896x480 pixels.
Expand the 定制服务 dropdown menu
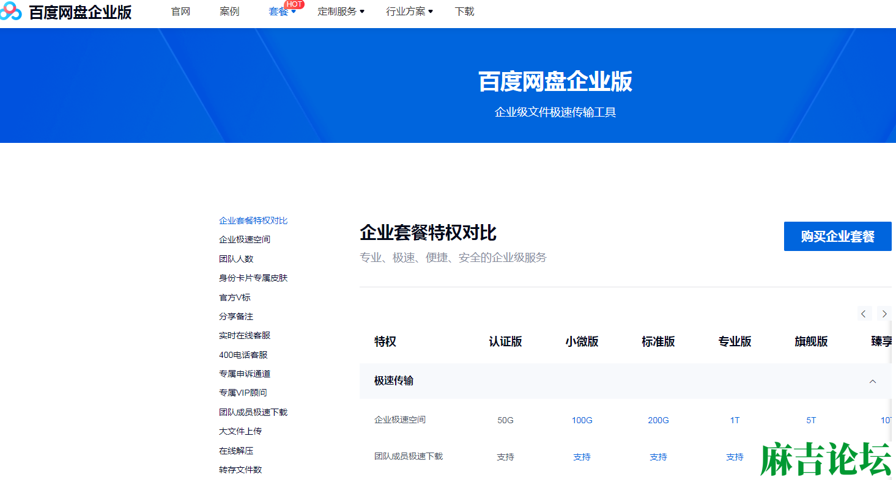341,12
